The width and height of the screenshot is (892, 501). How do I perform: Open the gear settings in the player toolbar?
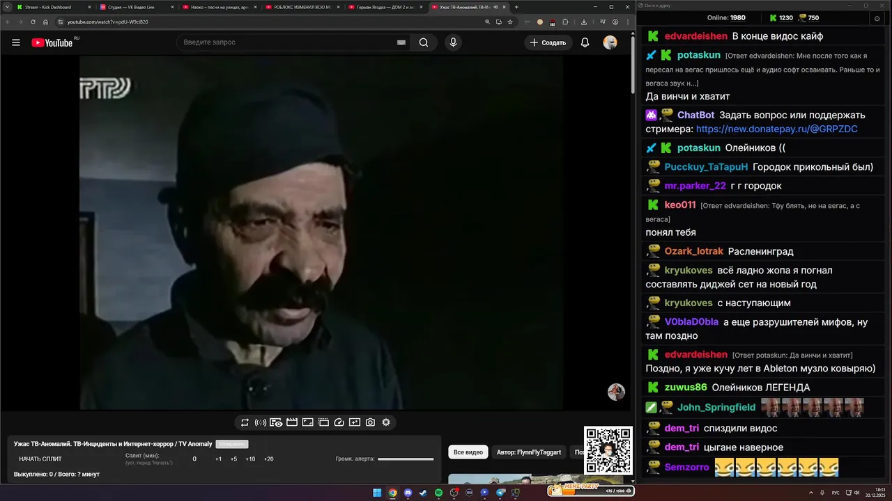point(386,422)
